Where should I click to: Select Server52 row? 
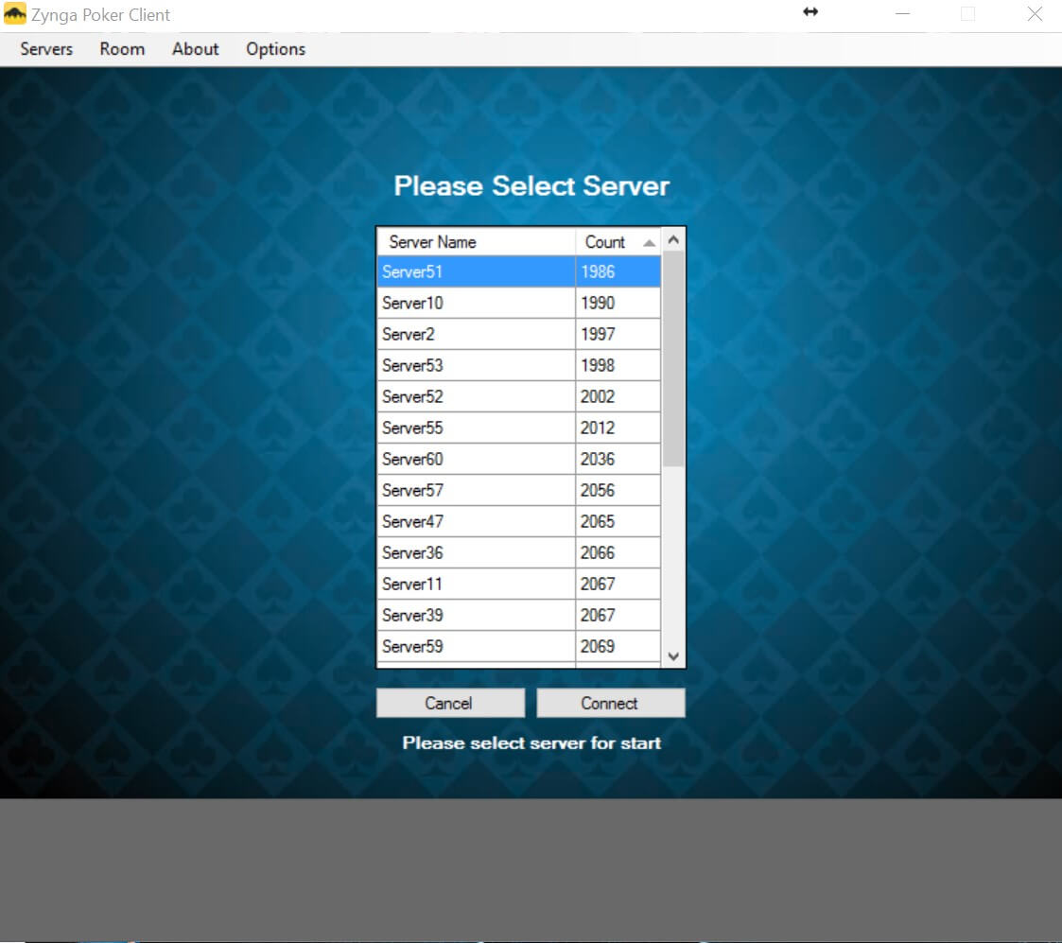click(x=519, y=396)
